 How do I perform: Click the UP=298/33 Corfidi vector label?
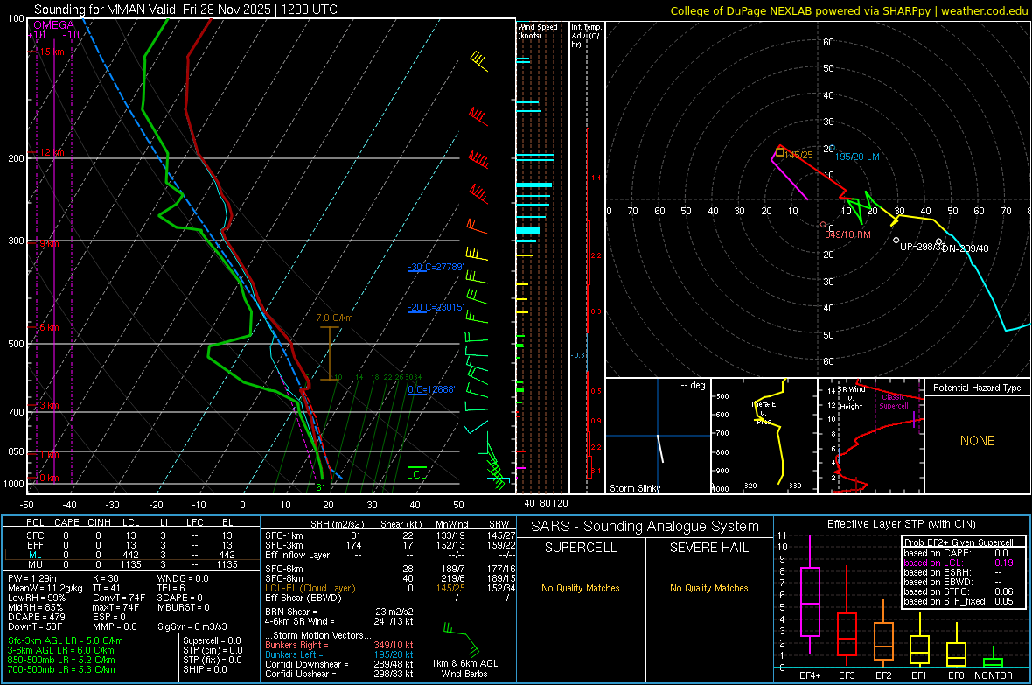(922, 247)
